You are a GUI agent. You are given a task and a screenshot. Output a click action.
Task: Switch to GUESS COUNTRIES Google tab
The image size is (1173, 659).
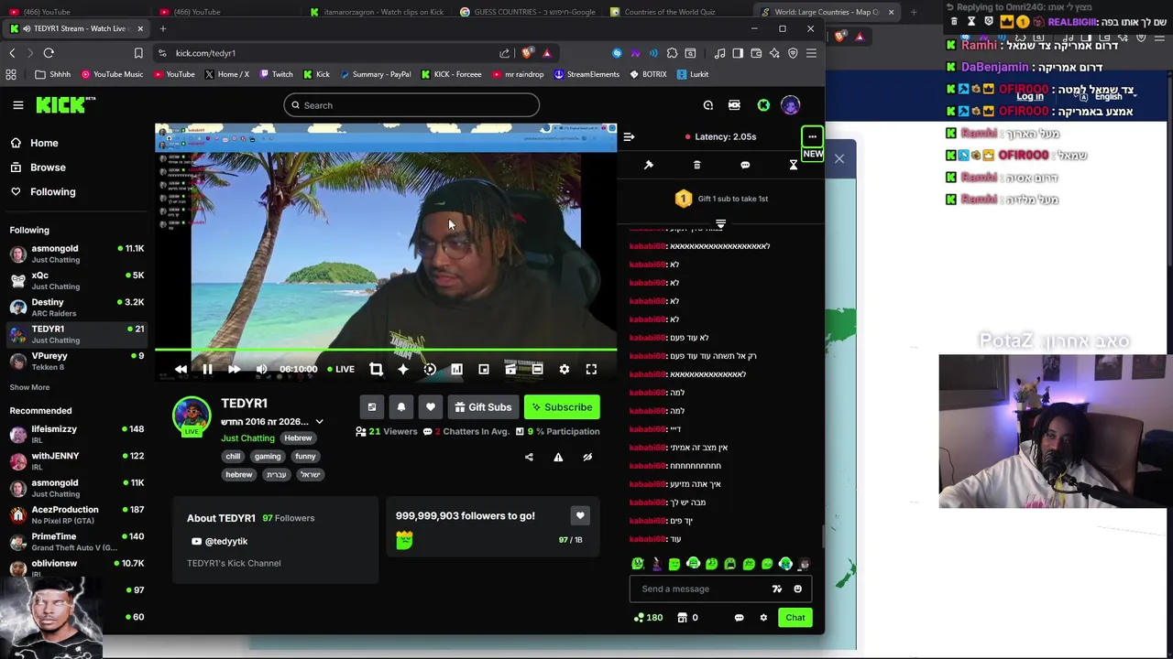[527, 12]
